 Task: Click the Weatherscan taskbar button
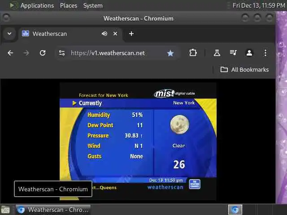53,210
